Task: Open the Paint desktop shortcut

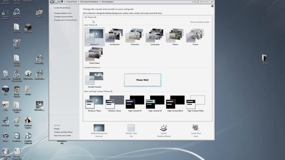Action: pos(17,122)
